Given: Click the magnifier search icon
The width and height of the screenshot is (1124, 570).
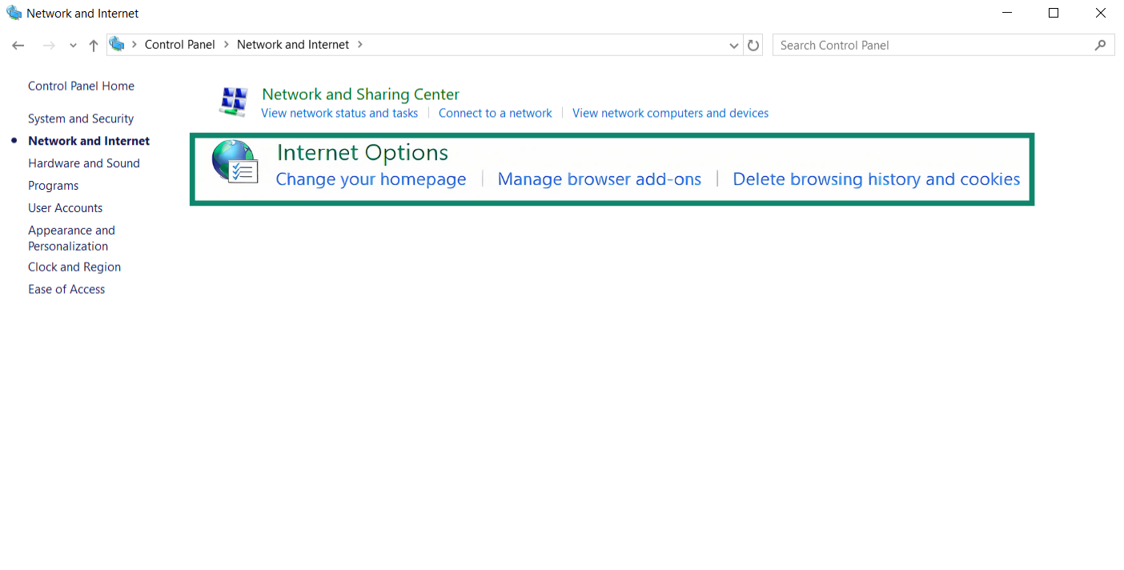Looking at the screenshot, I should pos(1101,46).
